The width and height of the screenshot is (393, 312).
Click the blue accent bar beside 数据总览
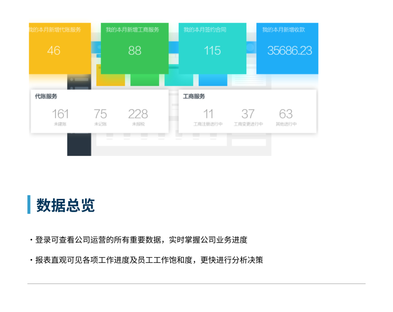29,205
